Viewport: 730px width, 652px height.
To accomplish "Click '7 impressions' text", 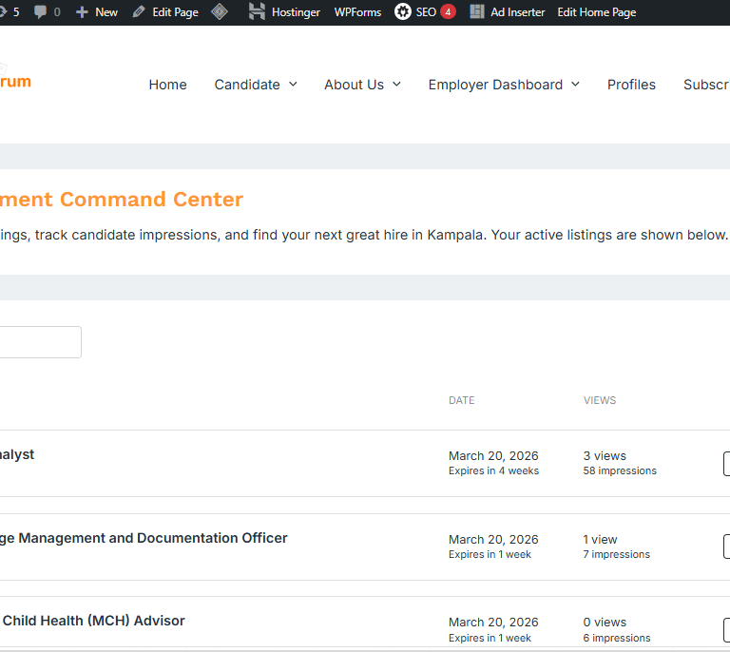I will point(616,555).
